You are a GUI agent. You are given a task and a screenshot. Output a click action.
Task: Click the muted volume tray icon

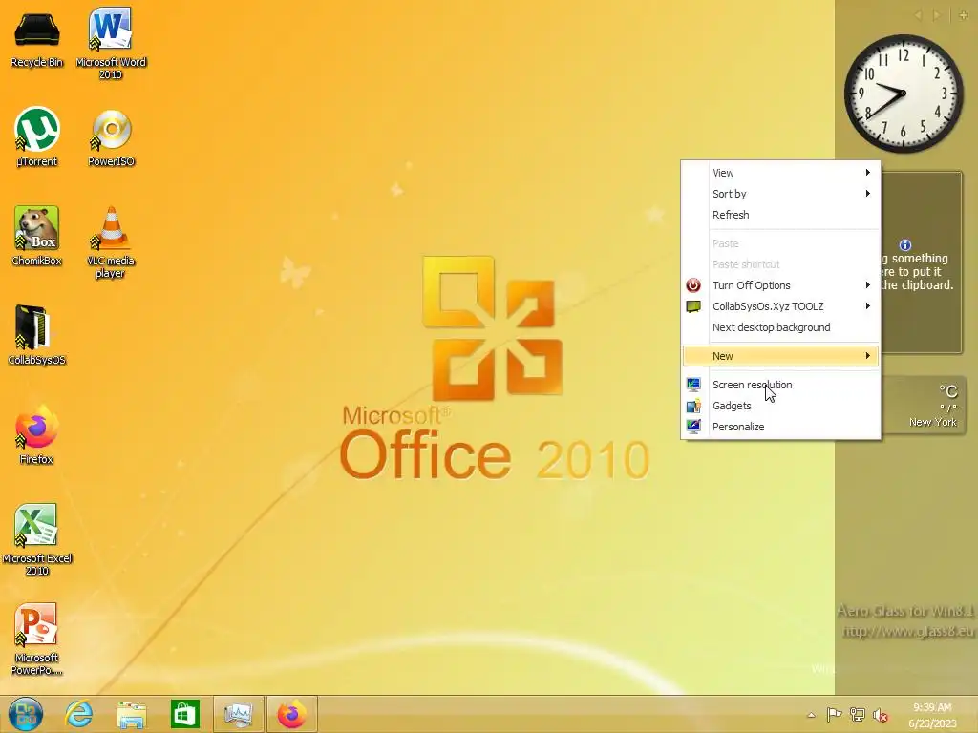pos(881,714)
